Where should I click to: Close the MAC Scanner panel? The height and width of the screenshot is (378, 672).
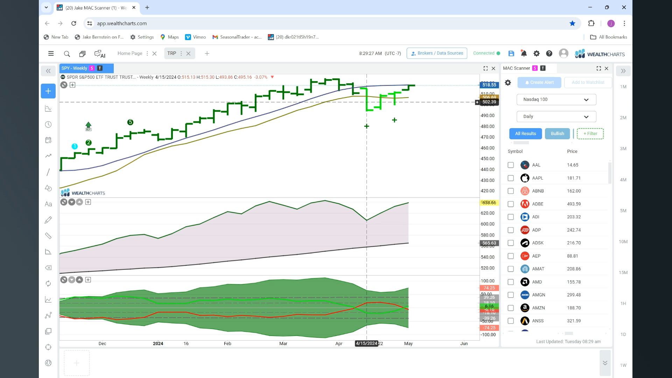607,68
